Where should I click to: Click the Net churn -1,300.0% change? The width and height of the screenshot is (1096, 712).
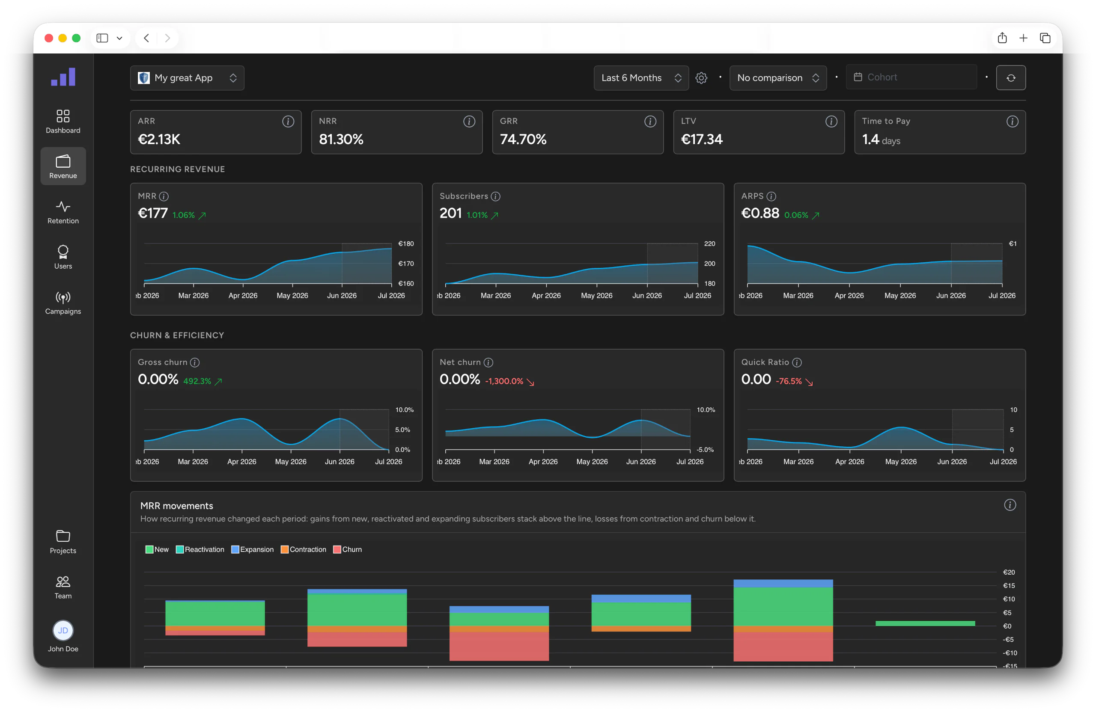509,382
